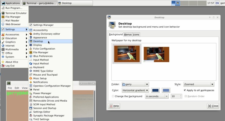Enable Change the background checkbox
225x121 pixels.
113,96
